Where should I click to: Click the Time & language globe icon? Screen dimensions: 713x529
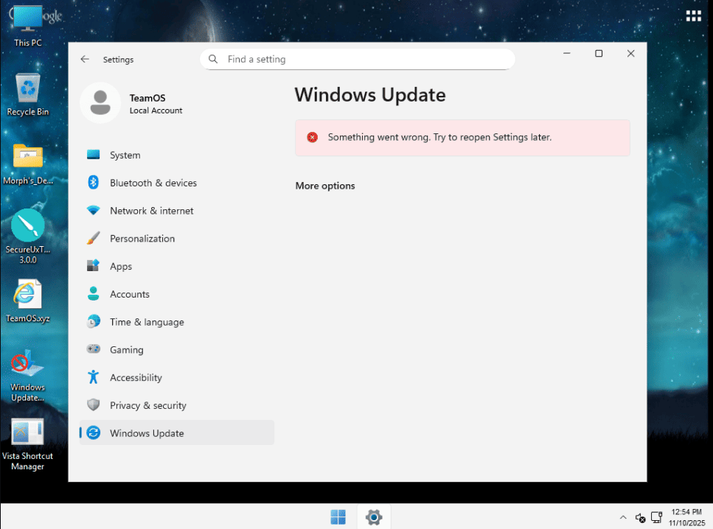point(93,322)
